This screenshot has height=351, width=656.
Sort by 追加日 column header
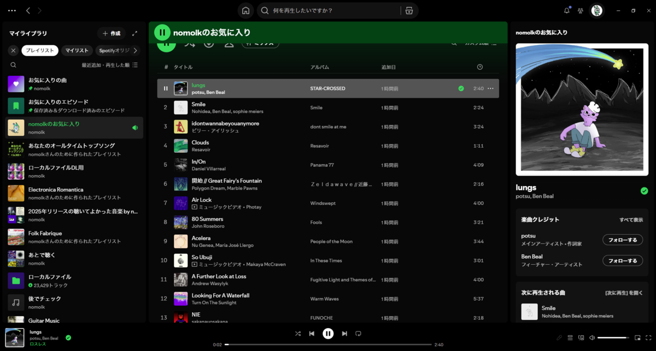coord(389,67)
